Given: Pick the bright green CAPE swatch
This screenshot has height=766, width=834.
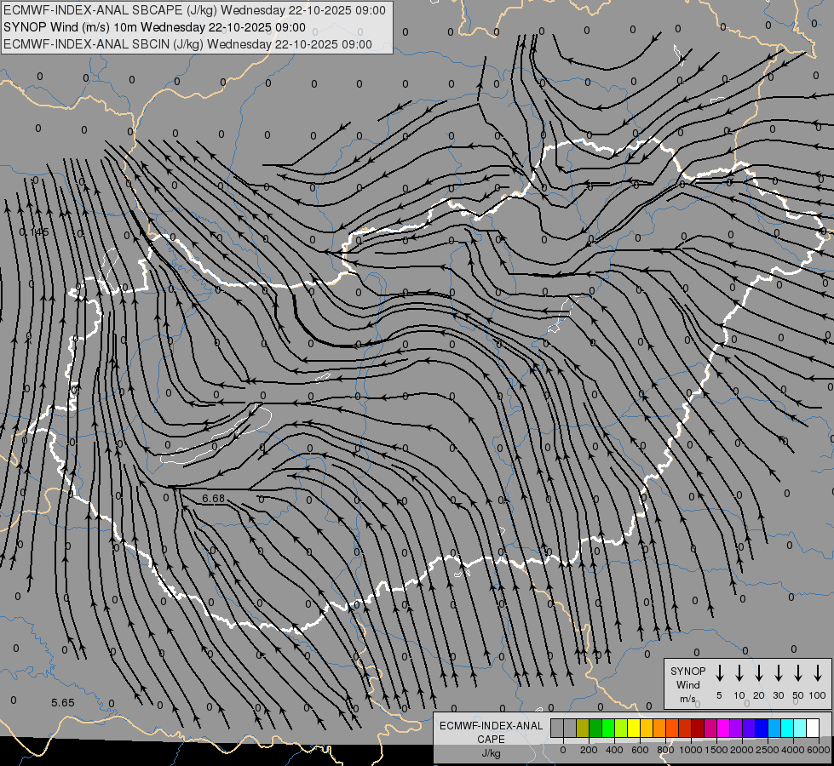Looking at the screenshot, I should point(608,728).
